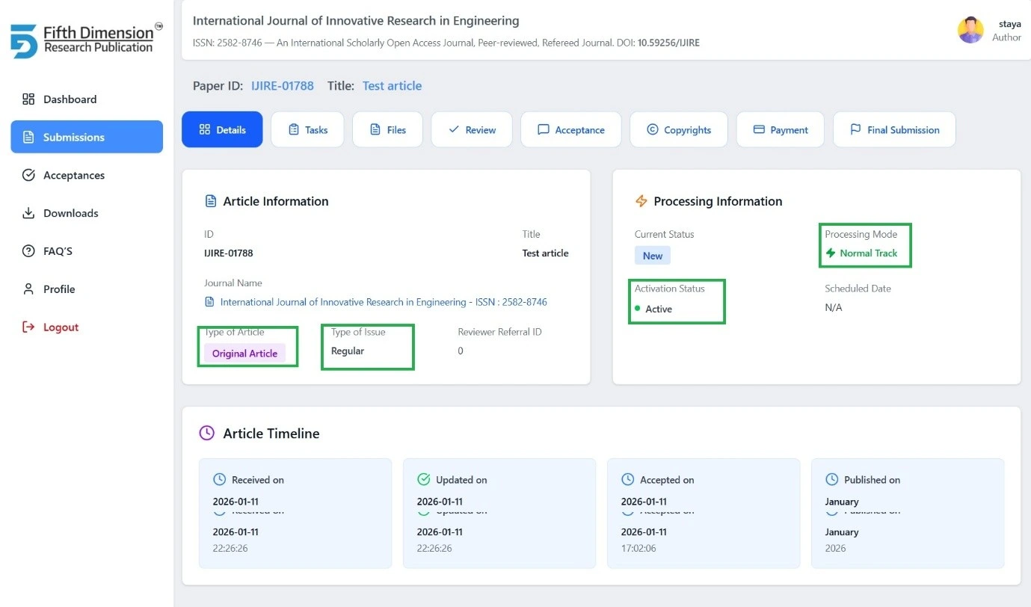
Task: Click the Dashboard grid icon in sidebar
Action: pyautogui.click(x=28, y=99)
